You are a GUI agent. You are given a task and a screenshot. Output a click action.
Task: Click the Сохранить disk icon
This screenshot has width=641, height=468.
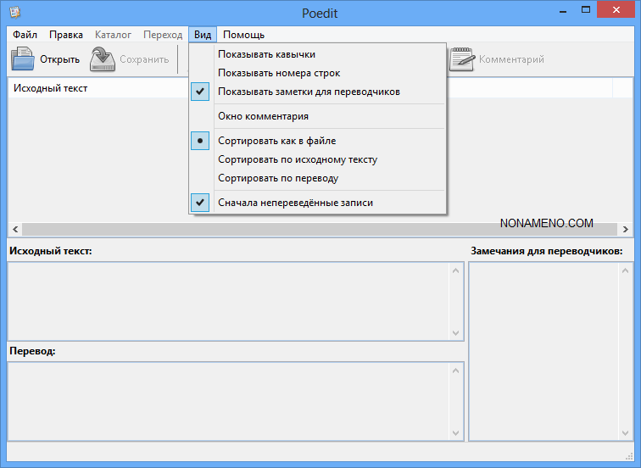point(103,59)
